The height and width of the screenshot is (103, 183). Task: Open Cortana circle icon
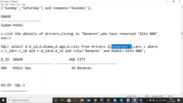click(x=56, y=100)
